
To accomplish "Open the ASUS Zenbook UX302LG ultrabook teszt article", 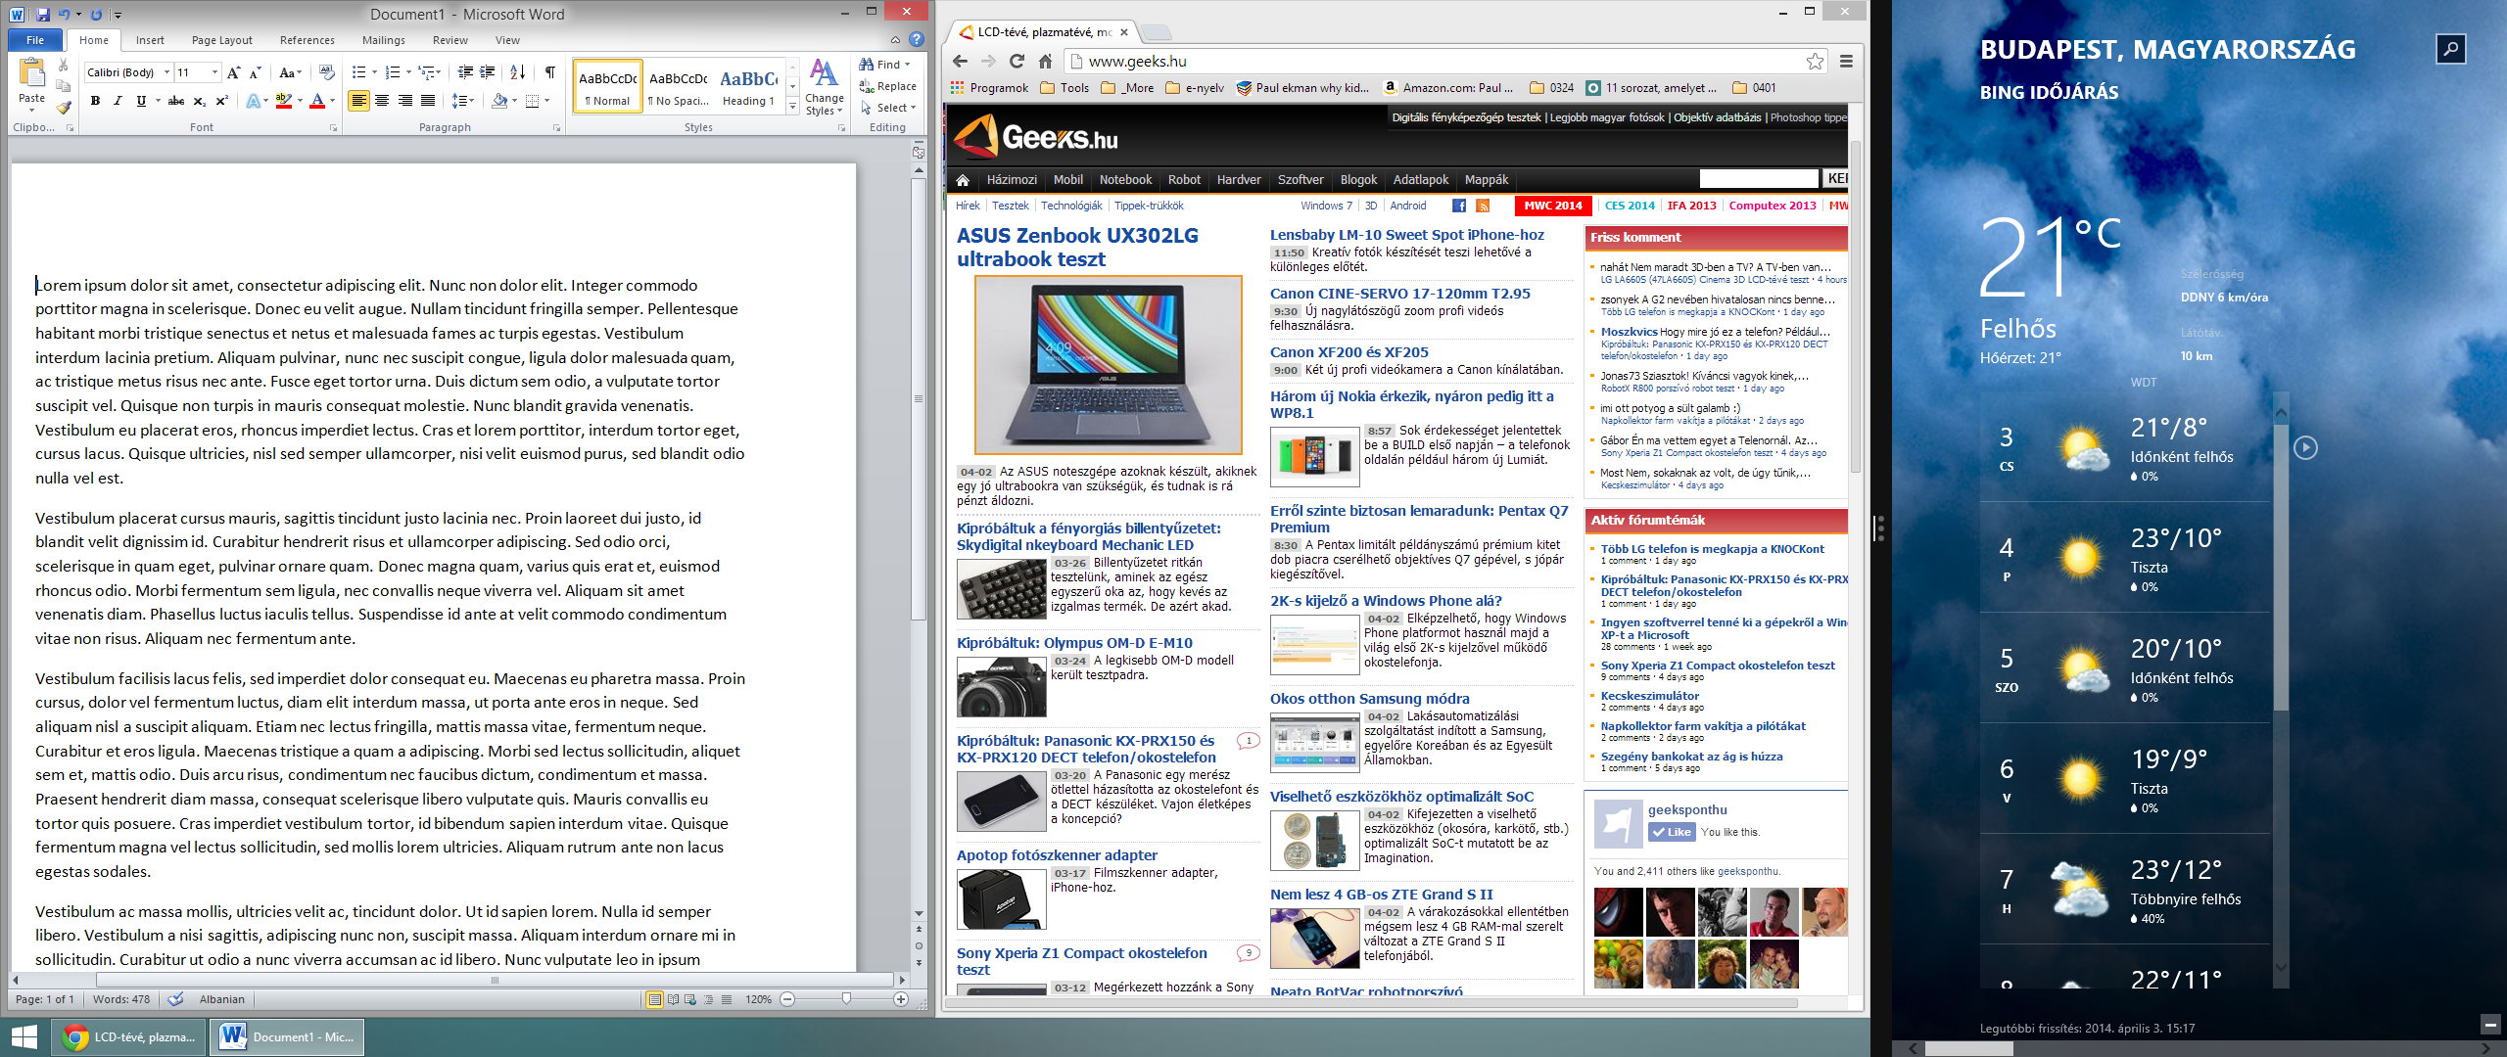I will pyautogui.click(x=1077, y=248).
